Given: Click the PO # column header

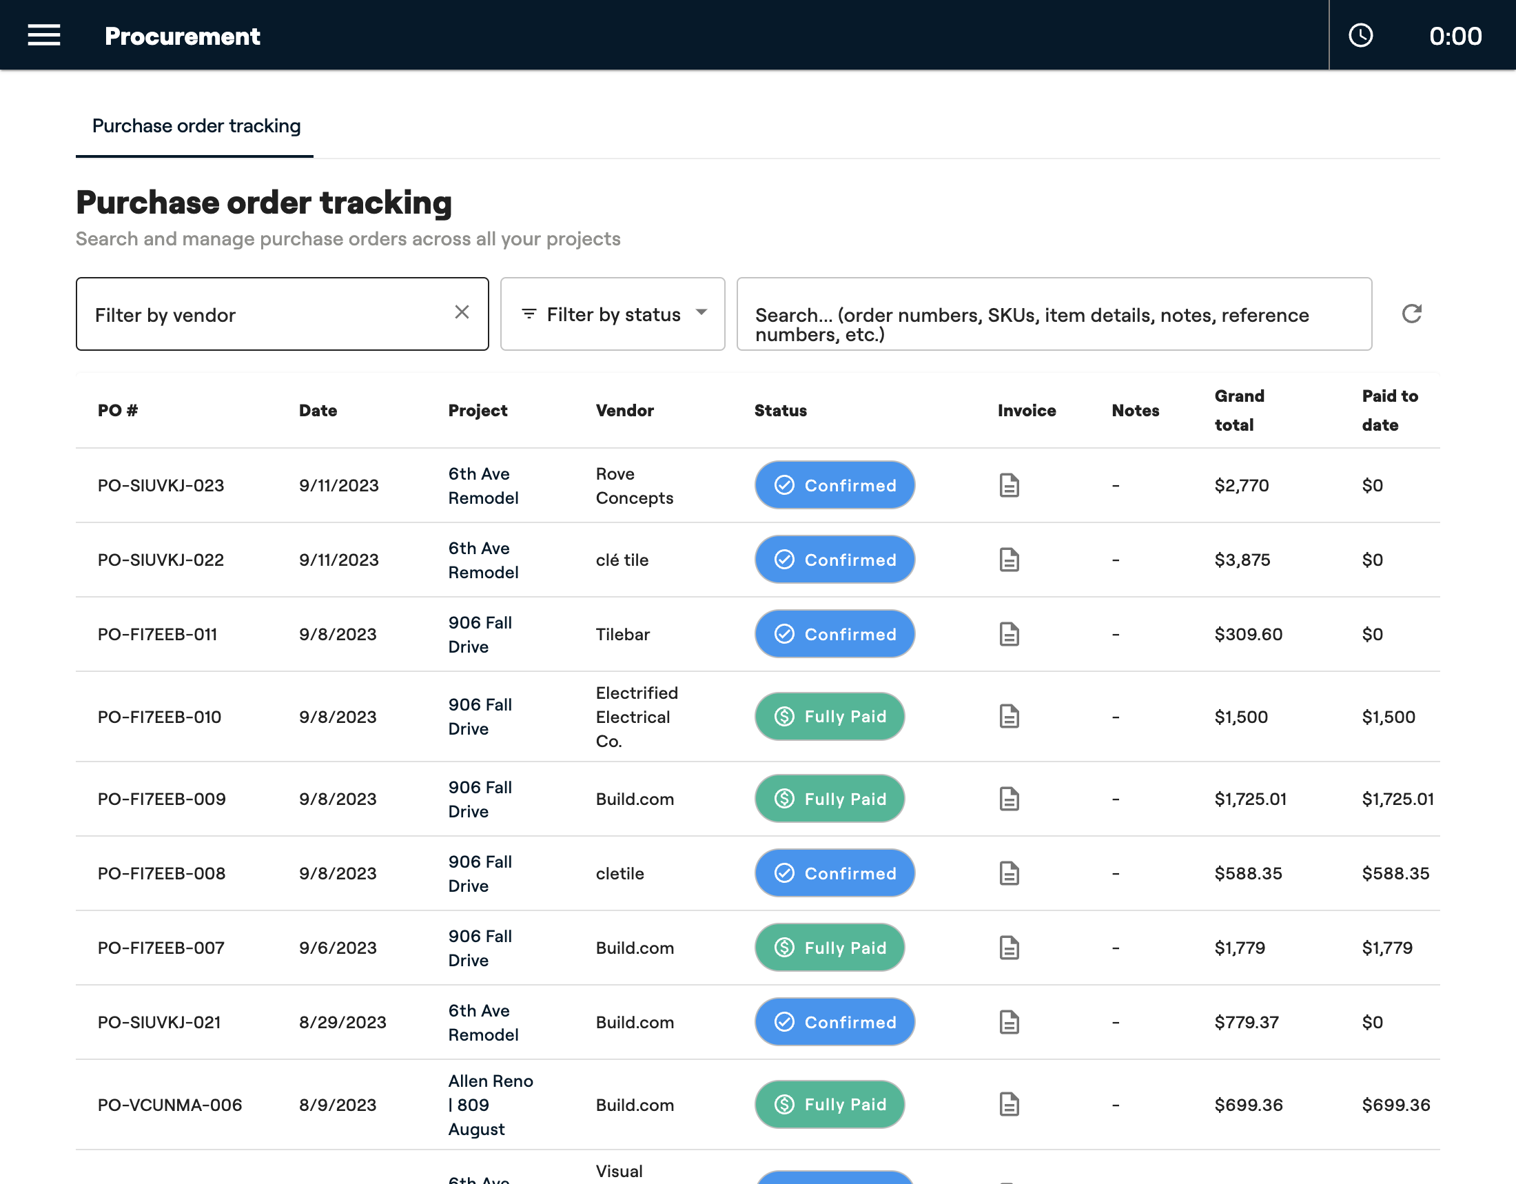Looking at the screenshot, I should click(x=118, y=410).
